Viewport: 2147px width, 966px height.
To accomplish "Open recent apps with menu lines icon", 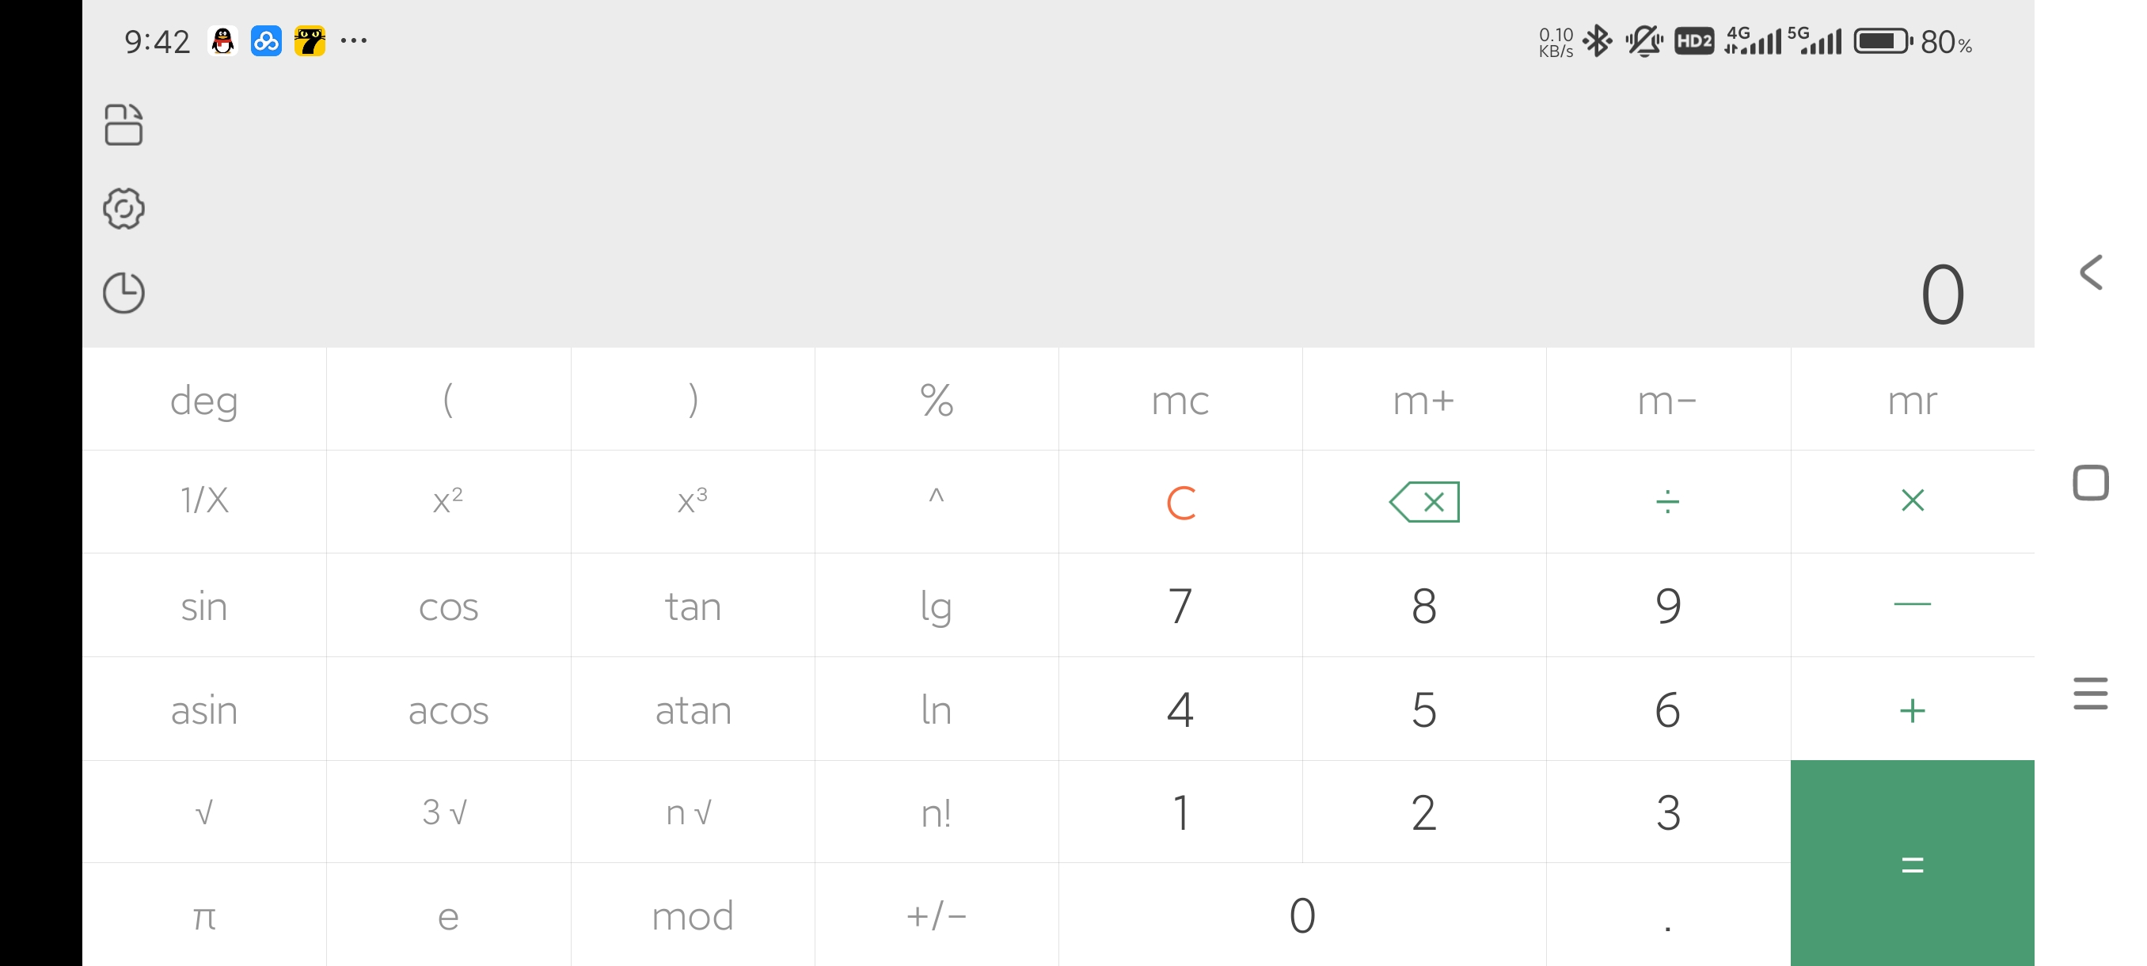I will pos(2090,694).
